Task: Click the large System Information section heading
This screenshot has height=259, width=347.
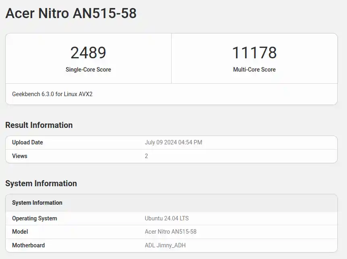Action: tap(41, 183)
